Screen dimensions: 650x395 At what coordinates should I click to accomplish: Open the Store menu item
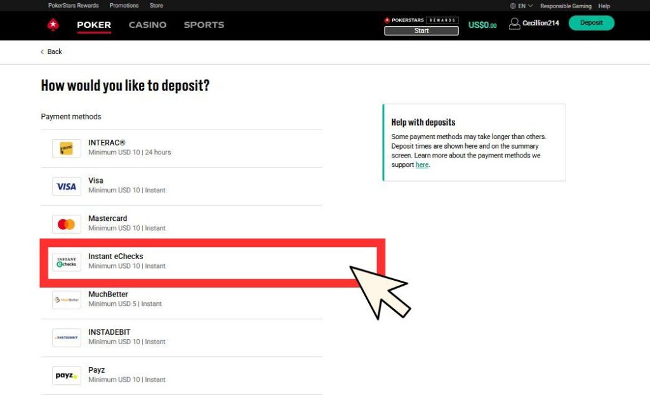(156, 5)
